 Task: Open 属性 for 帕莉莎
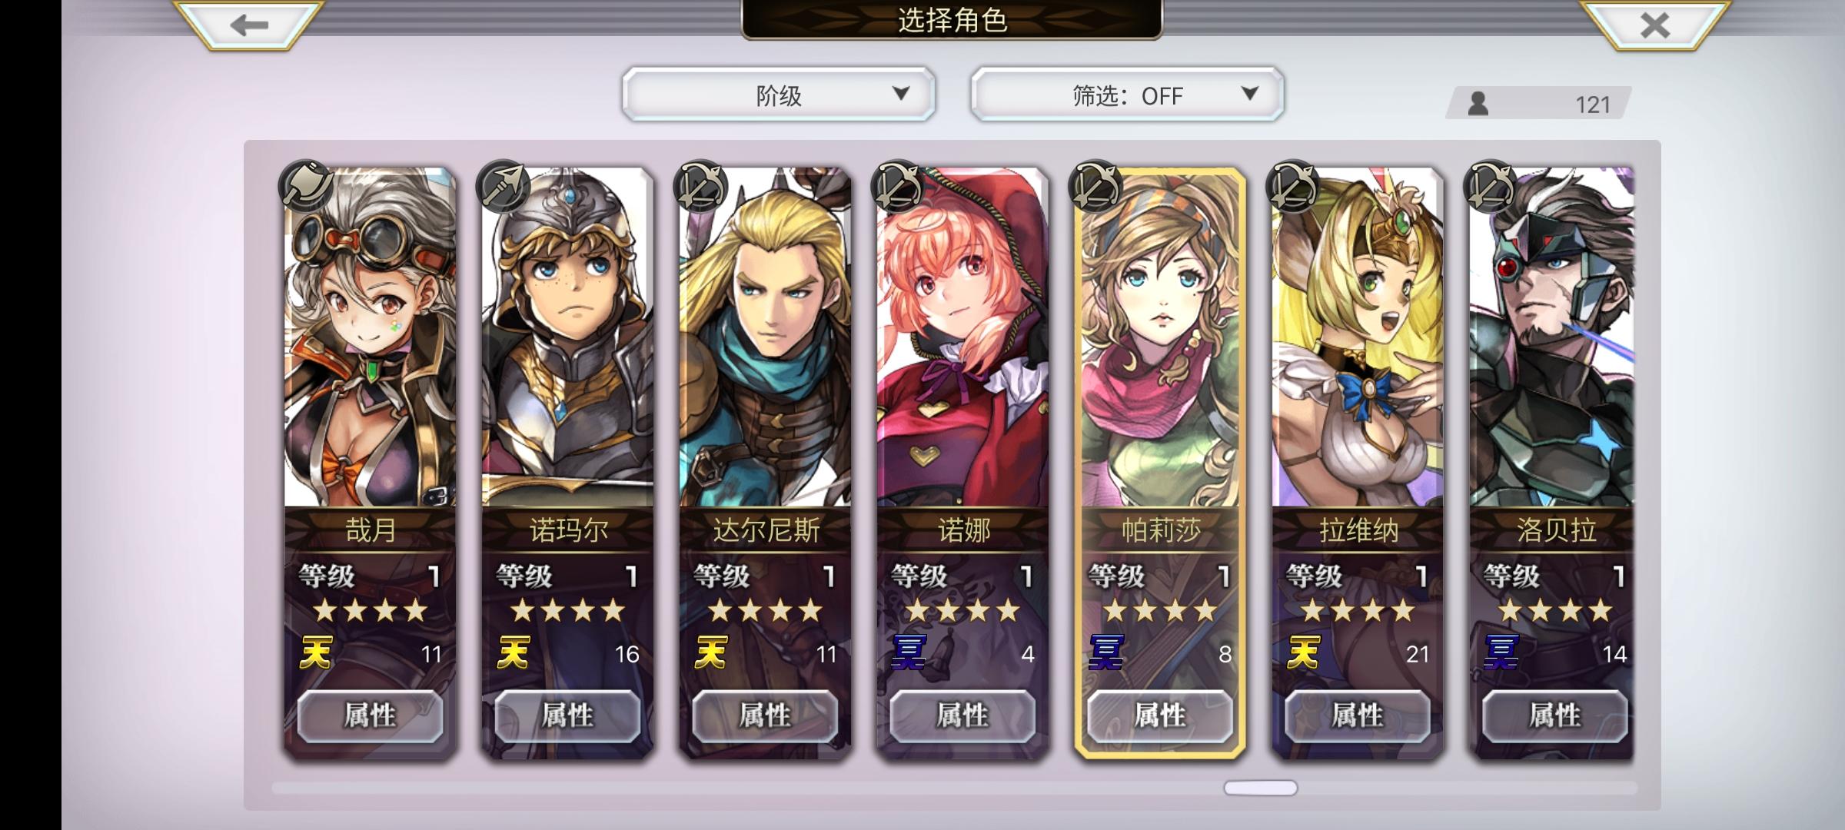[x=1160, y=715]
